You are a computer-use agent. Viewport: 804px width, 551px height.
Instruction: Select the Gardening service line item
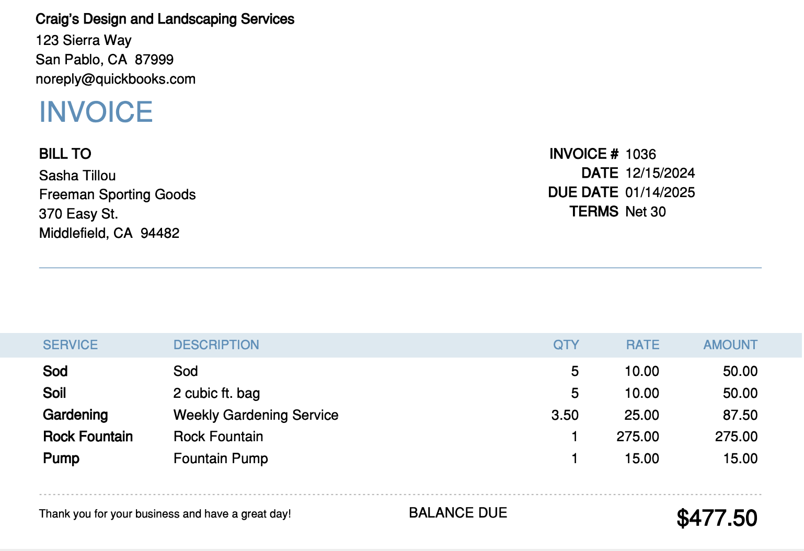tap(75, 415)
